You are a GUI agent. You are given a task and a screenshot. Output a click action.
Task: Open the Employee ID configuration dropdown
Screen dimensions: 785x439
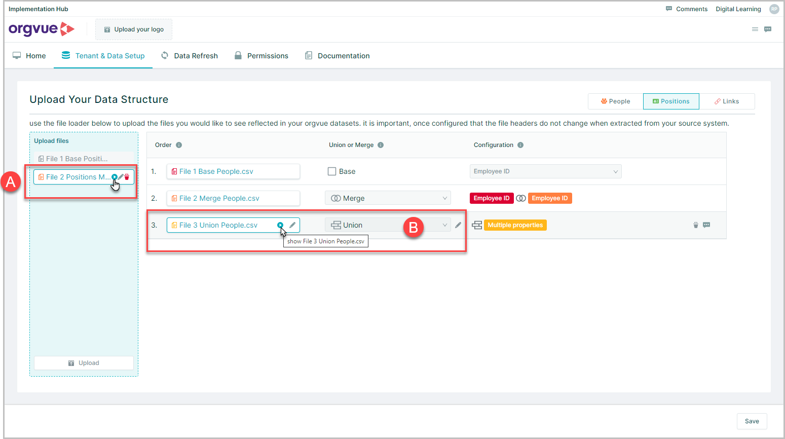545,171
